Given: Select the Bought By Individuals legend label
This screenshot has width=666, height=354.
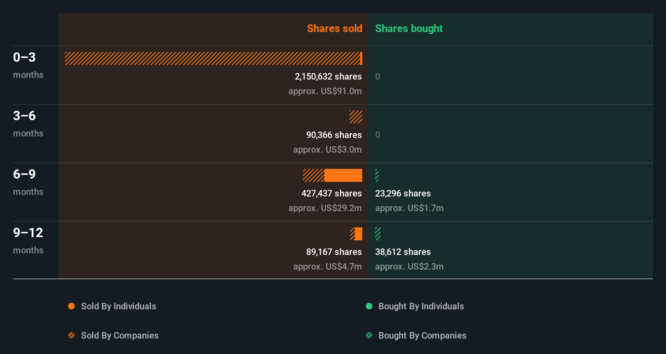Looking at the screenshot, I should 421,306.
